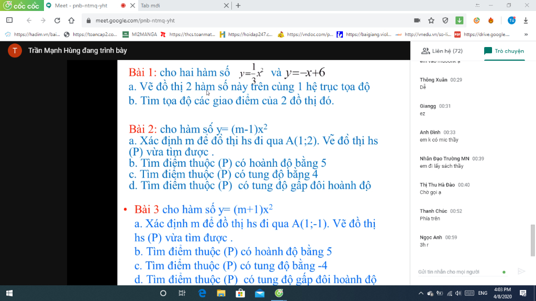Open clock showing 4:03 PM

502,293
